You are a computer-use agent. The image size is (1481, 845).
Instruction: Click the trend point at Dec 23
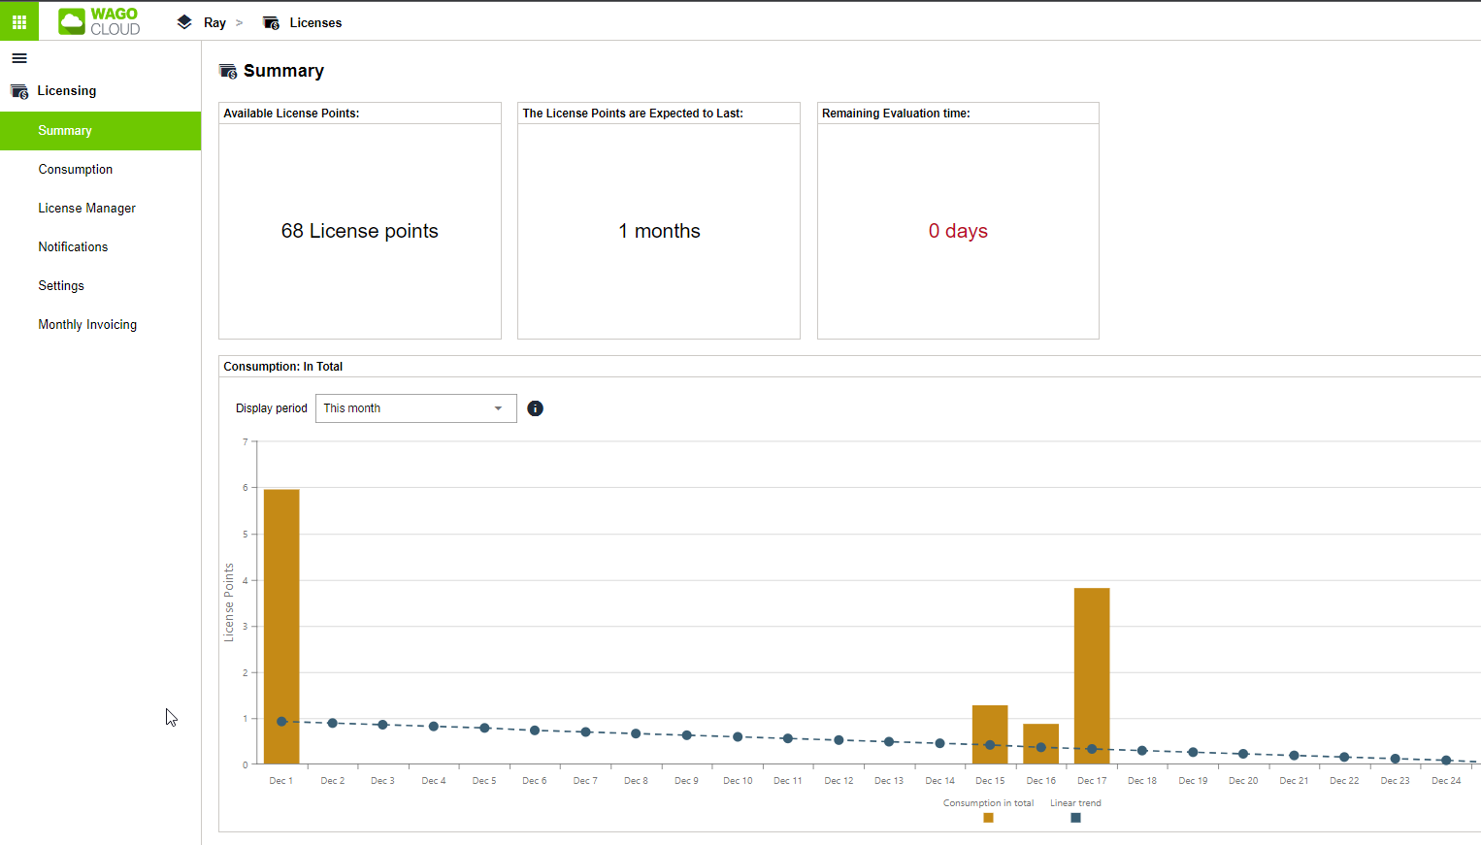coord(1396,759)
